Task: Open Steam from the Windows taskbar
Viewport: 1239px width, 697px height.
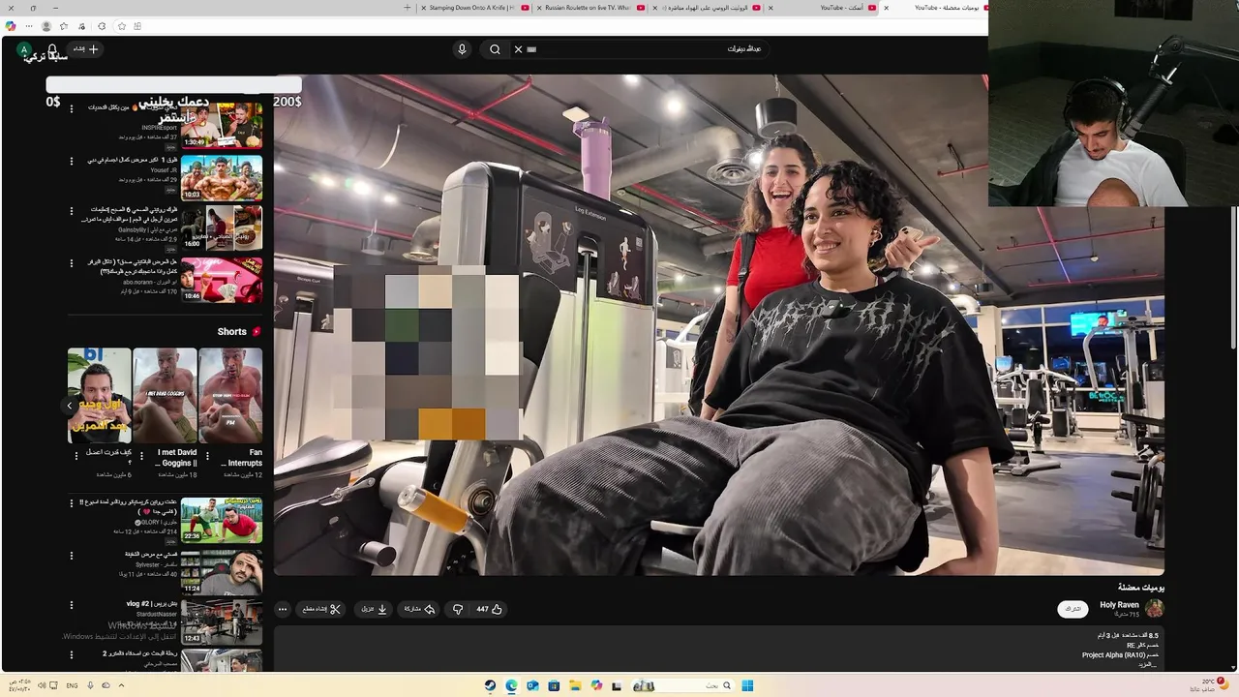Action: [491, 685]
